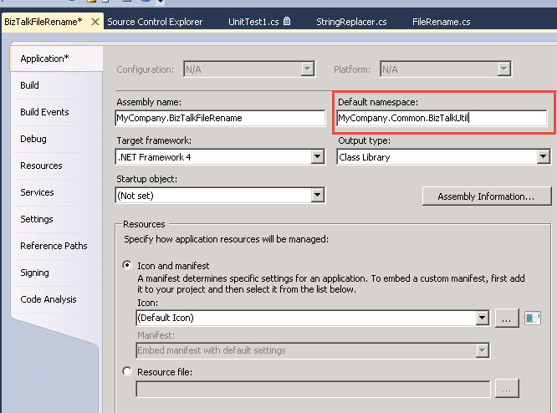Open the Icon dropdown list
557x413 pixels.
click(482, 318)
